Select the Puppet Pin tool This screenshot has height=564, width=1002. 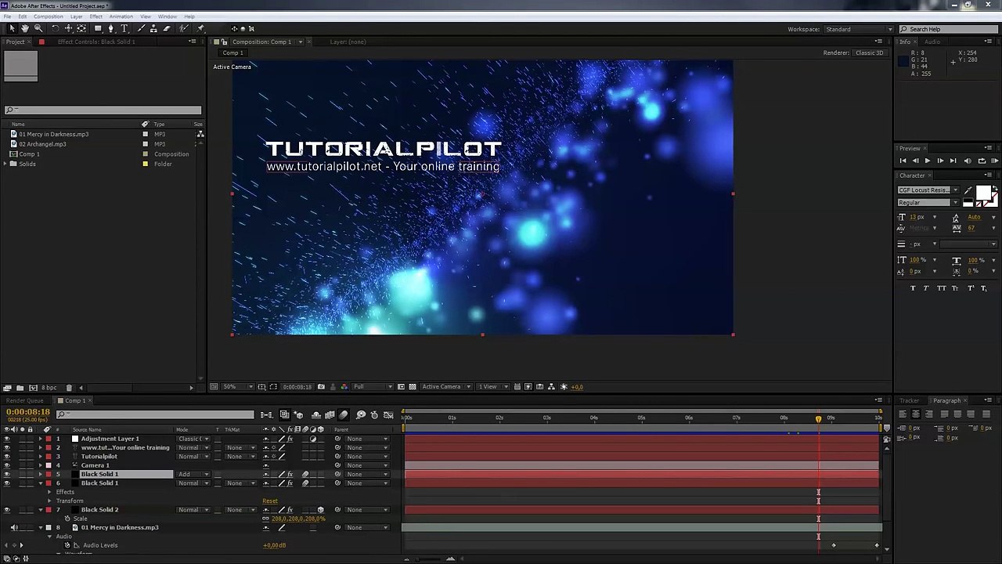tap(201, 29)
